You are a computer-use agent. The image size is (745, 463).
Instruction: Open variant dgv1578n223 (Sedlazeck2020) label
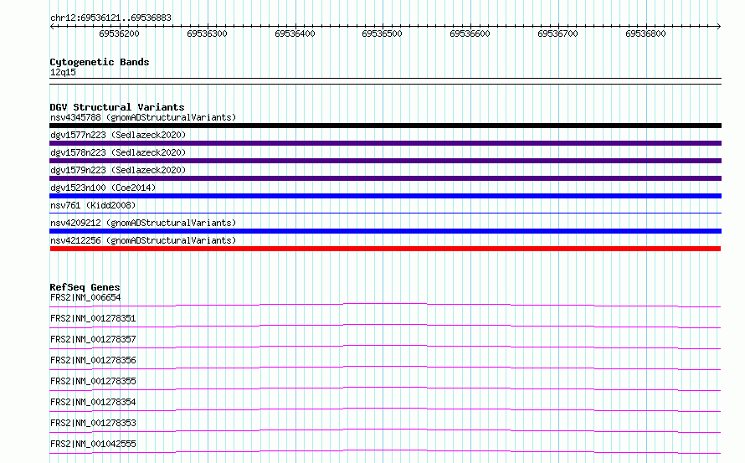click(x=118, y=152)
